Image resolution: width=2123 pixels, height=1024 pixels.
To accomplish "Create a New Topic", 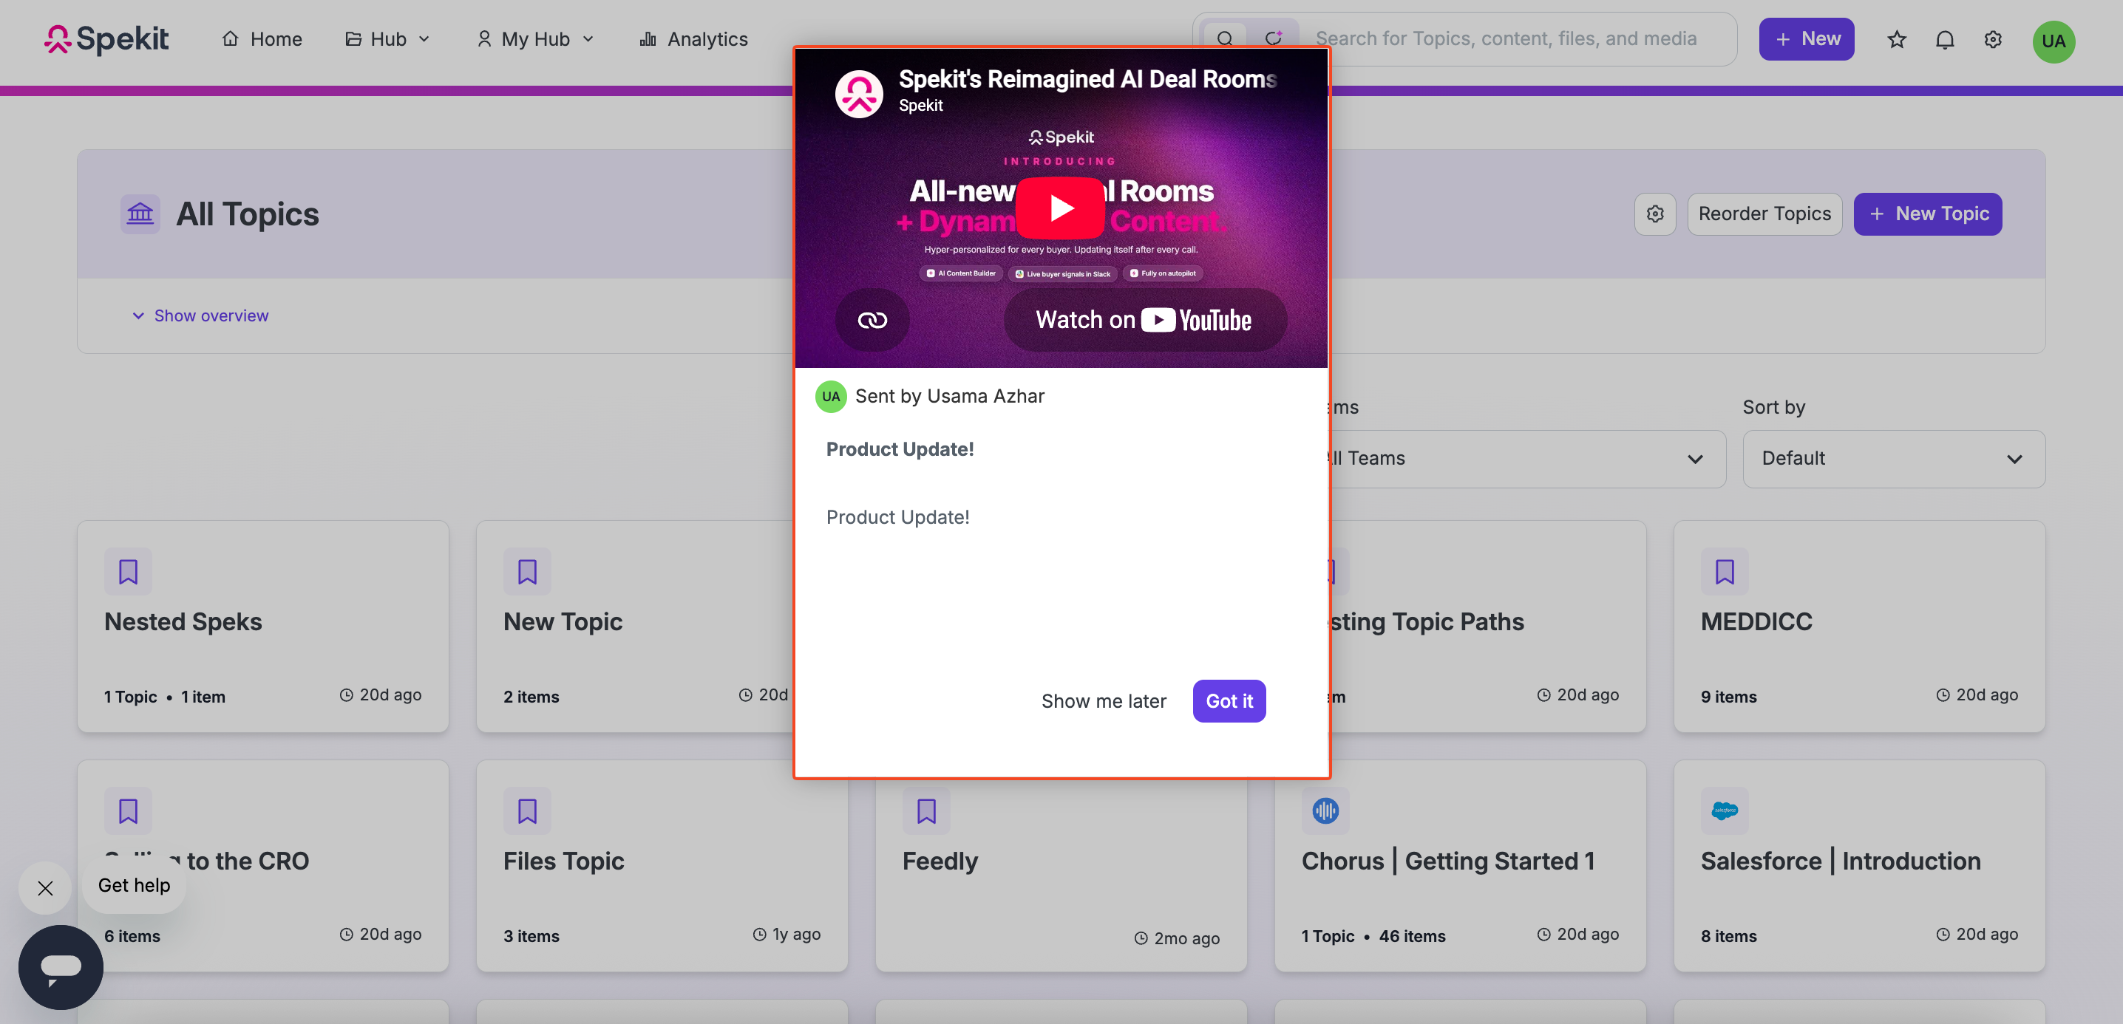I will [x=1927, y=214].
